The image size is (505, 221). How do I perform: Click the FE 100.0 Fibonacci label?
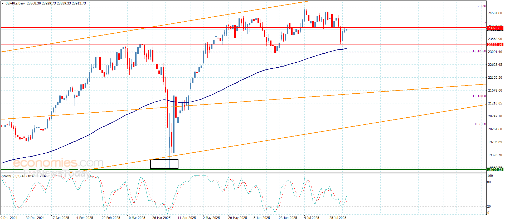tap(479, 96)
